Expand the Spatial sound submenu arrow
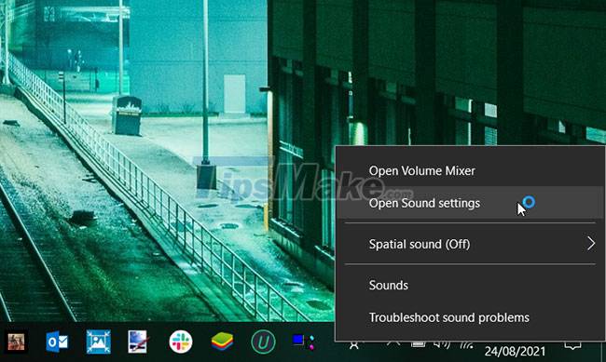Image resolution: width=606 pixels, height=362 pixels. coord(591,244)
